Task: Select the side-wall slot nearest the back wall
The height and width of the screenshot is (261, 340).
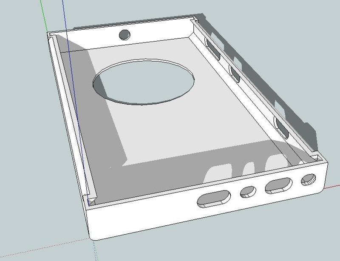Action: tap(212, 49)
